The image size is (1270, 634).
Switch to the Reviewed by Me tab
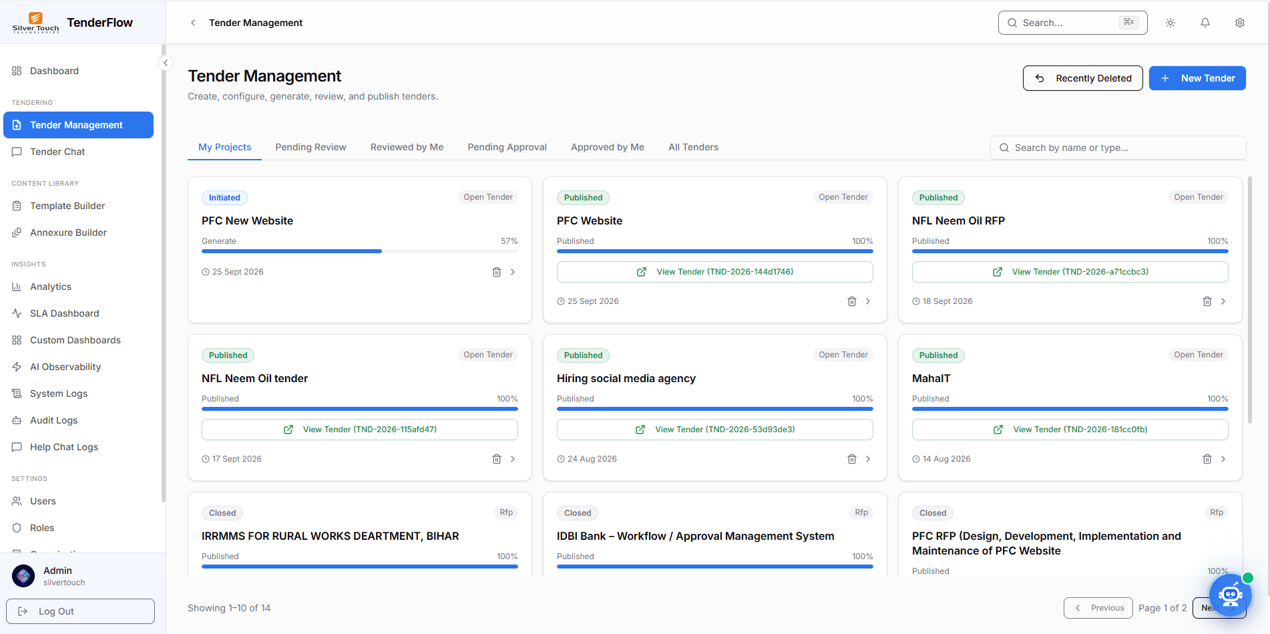point(407,147)
